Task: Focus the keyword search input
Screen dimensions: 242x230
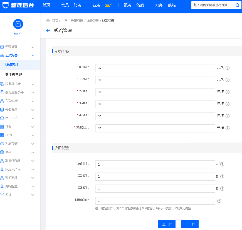Action: 213,5
